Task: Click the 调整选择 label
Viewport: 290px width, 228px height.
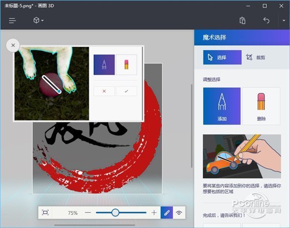Action: (211, 80)
